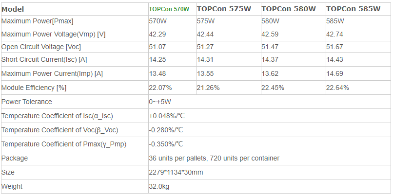This screenshot has width=393, height=196.
Task: Click the -0.280%/℃ Voc coefficient value
Action: point(166,130)
